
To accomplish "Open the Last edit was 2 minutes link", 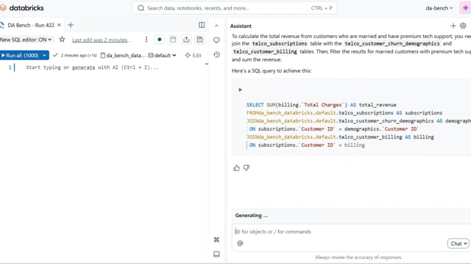I will 102,40.
